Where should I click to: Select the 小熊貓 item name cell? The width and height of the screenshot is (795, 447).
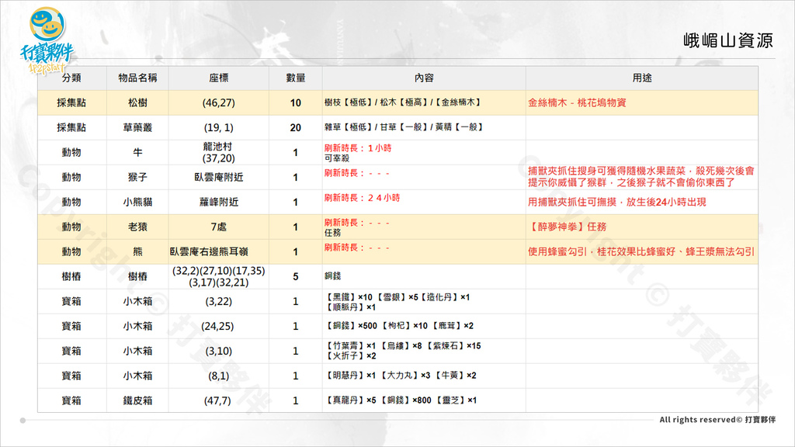(x=137, y=203)
